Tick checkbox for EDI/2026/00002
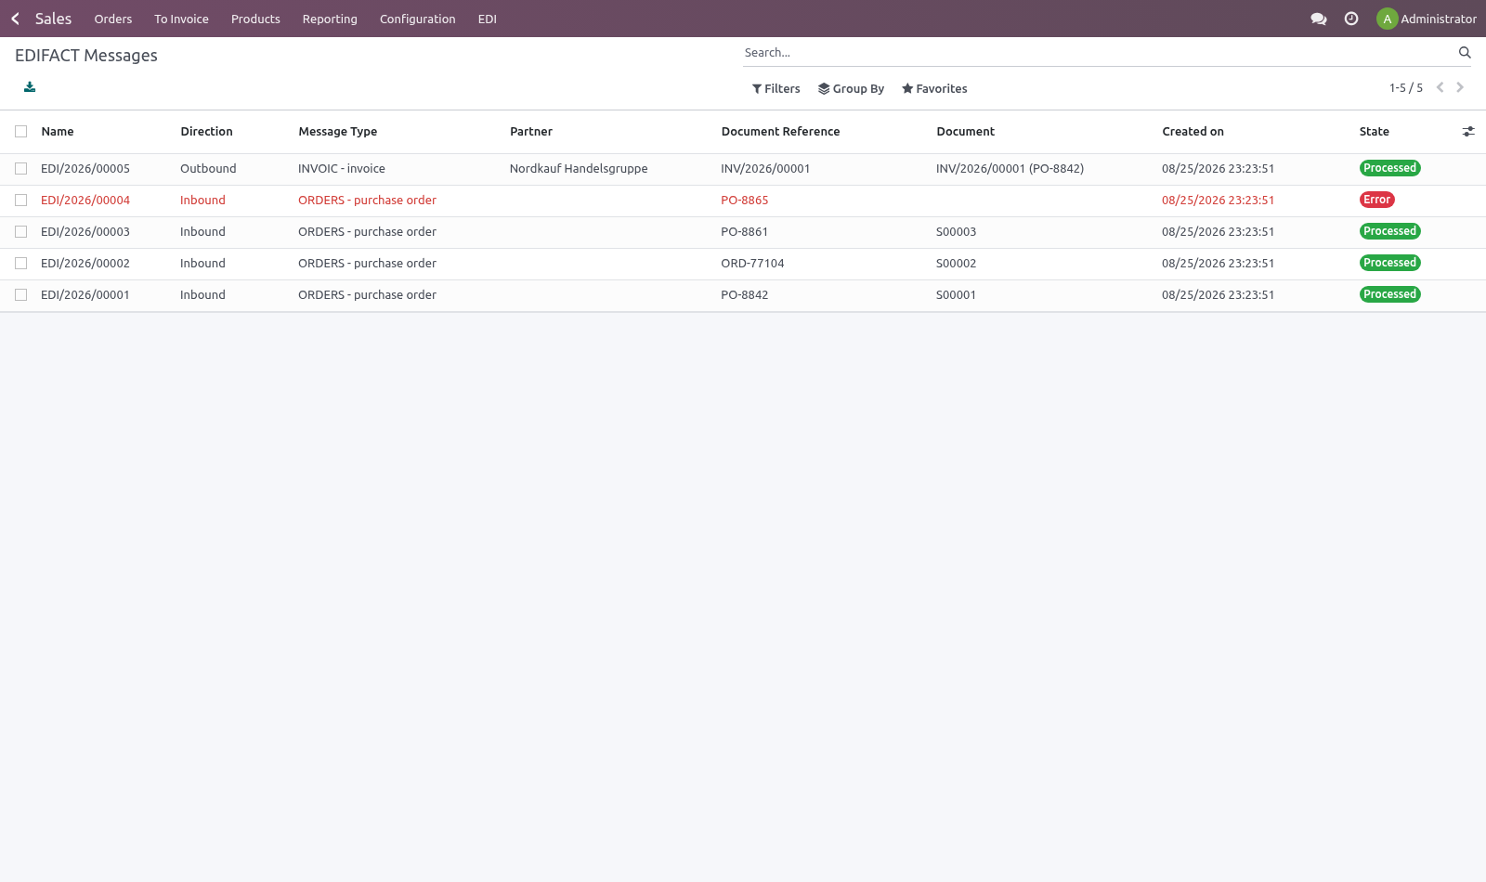Screen dimensions: 1486x882 click(20, 264)
